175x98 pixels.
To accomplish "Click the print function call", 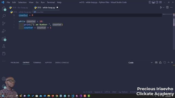I will 27,24.
